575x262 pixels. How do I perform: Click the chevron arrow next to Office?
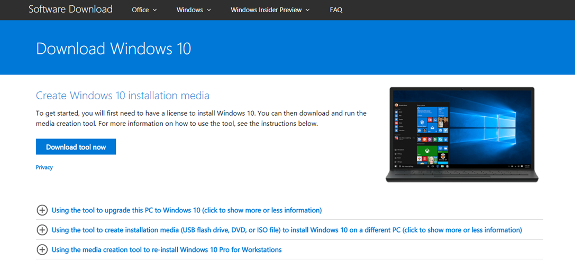[155, 10]
